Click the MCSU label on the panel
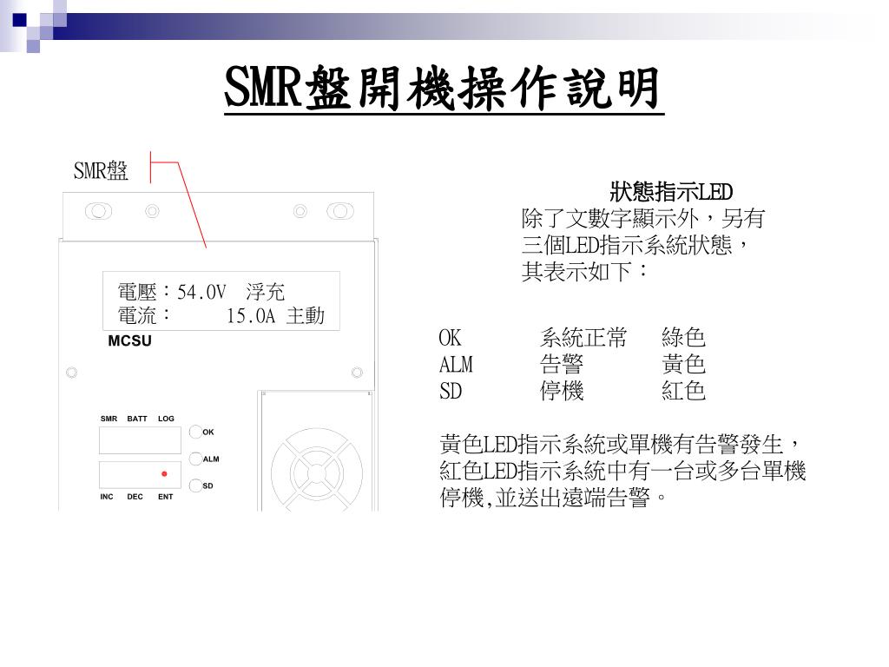Viewport: 889px width, 667px height. click(130, 340)
